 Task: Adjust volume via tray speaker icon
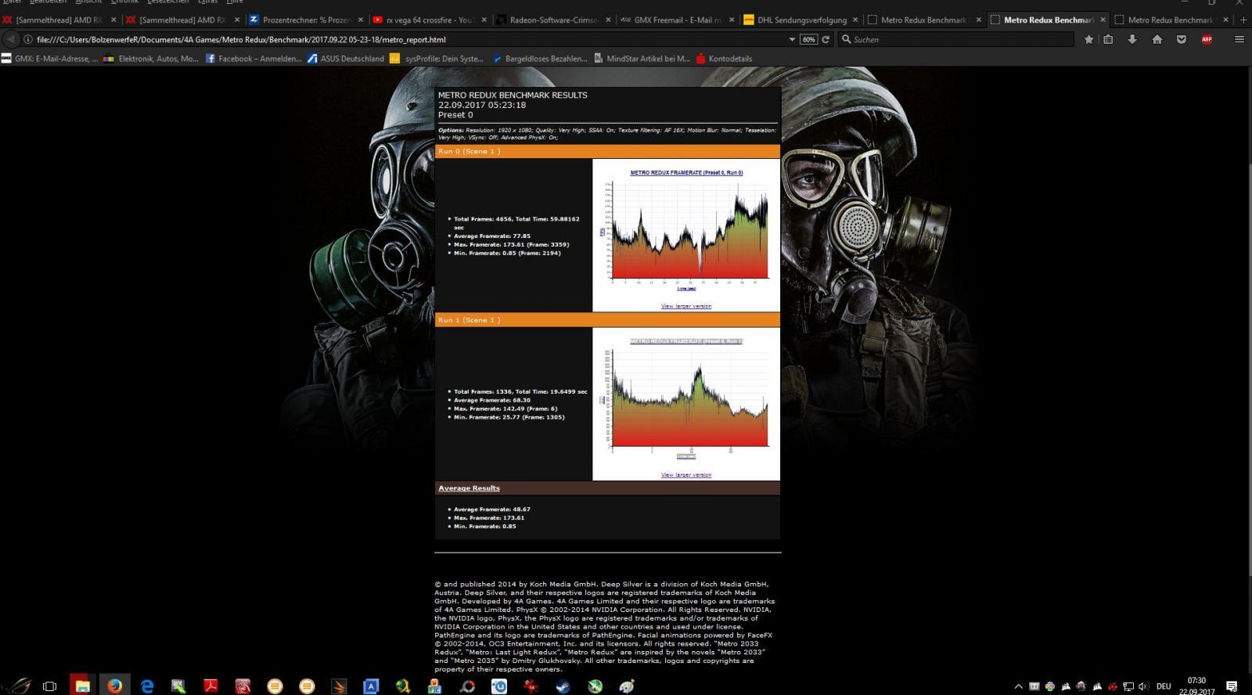coord(1143,686)
